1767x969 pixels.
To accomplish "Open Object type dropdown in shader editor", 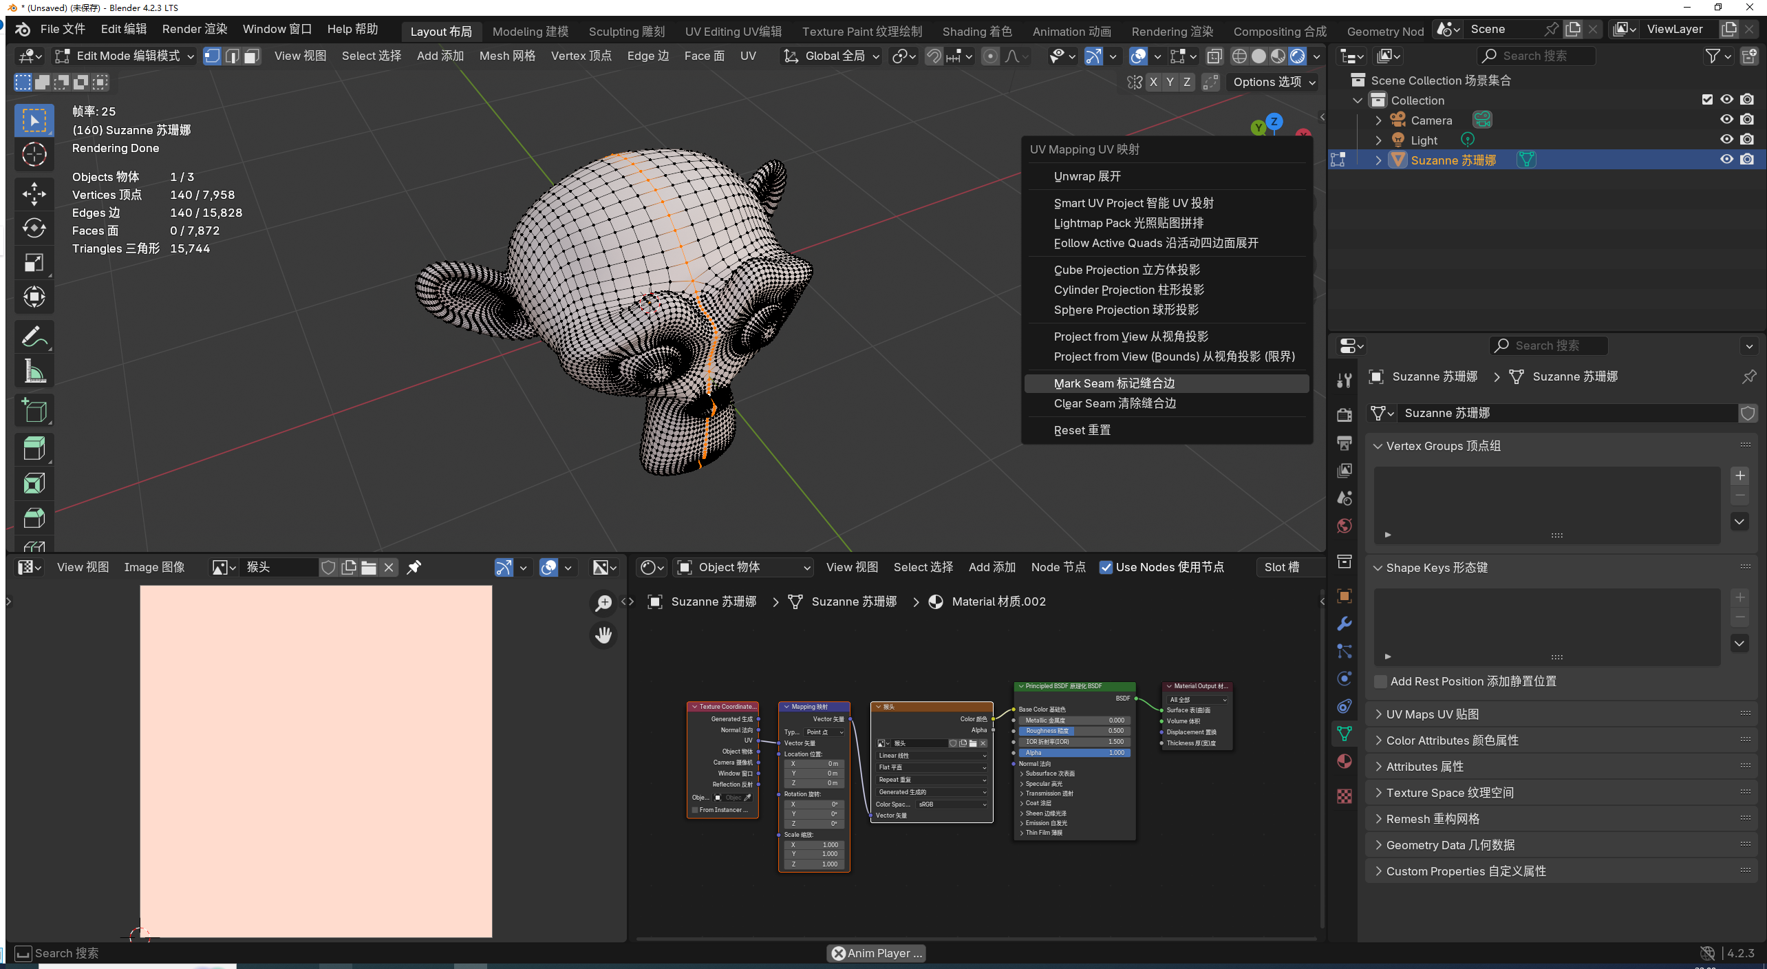I will point(743,567).
